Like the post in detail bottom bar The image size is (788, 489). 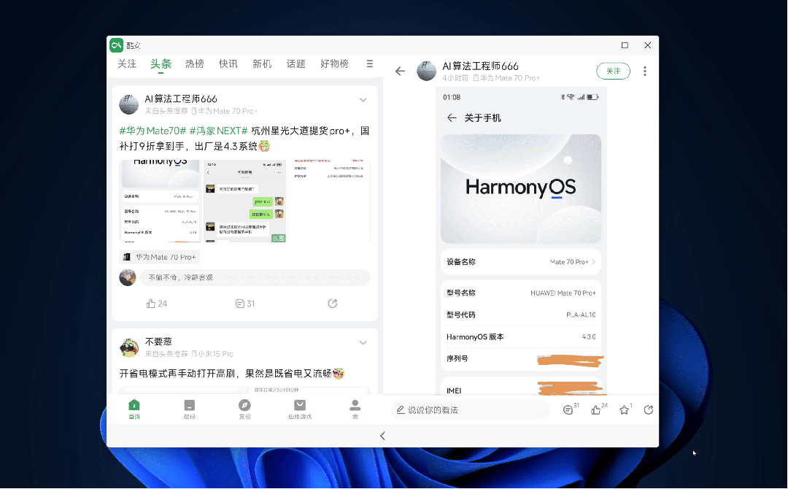(597, 409)
